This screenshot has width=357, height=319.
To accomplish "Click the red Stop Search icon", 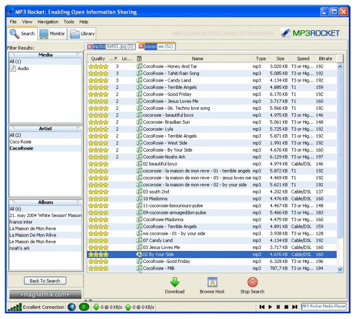I will (252, 282).
